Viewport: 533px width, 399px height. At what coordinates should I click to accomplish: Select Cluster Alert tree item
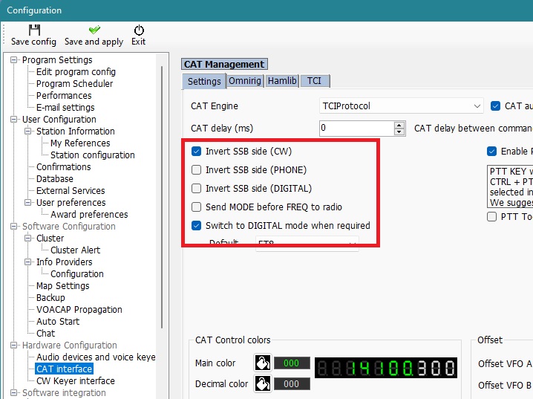75,250
